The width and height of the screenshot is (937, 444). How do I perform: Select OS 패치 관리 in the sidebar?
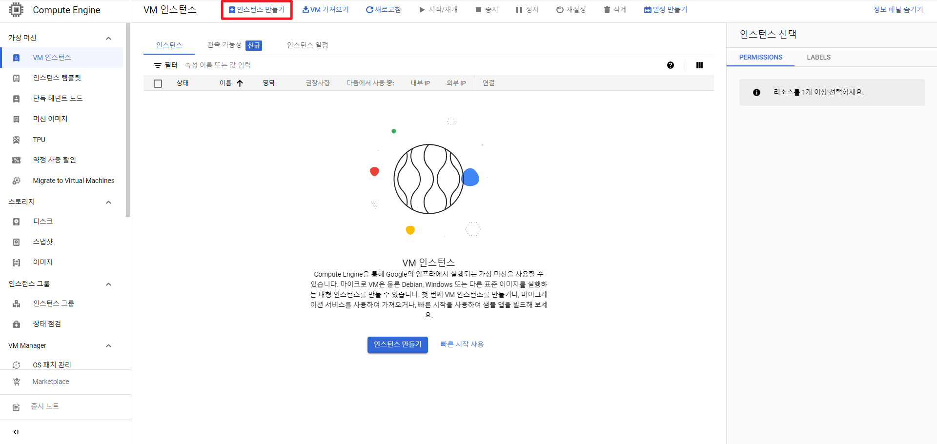pos(61,364)
